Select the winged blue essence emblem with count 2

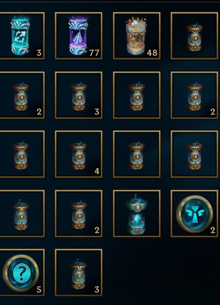[x=195, y=213]
